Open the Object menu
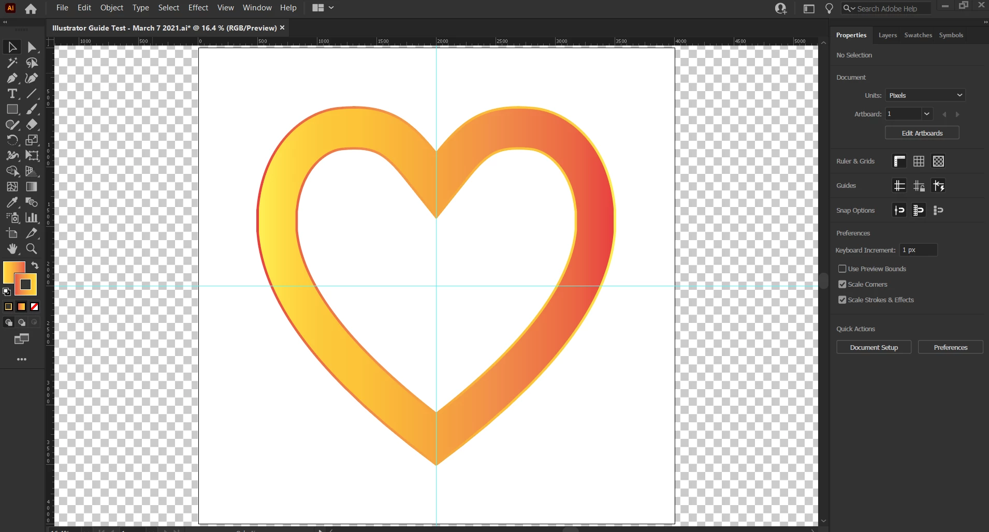Screen dimensions: 989x532 pos(112,8)
